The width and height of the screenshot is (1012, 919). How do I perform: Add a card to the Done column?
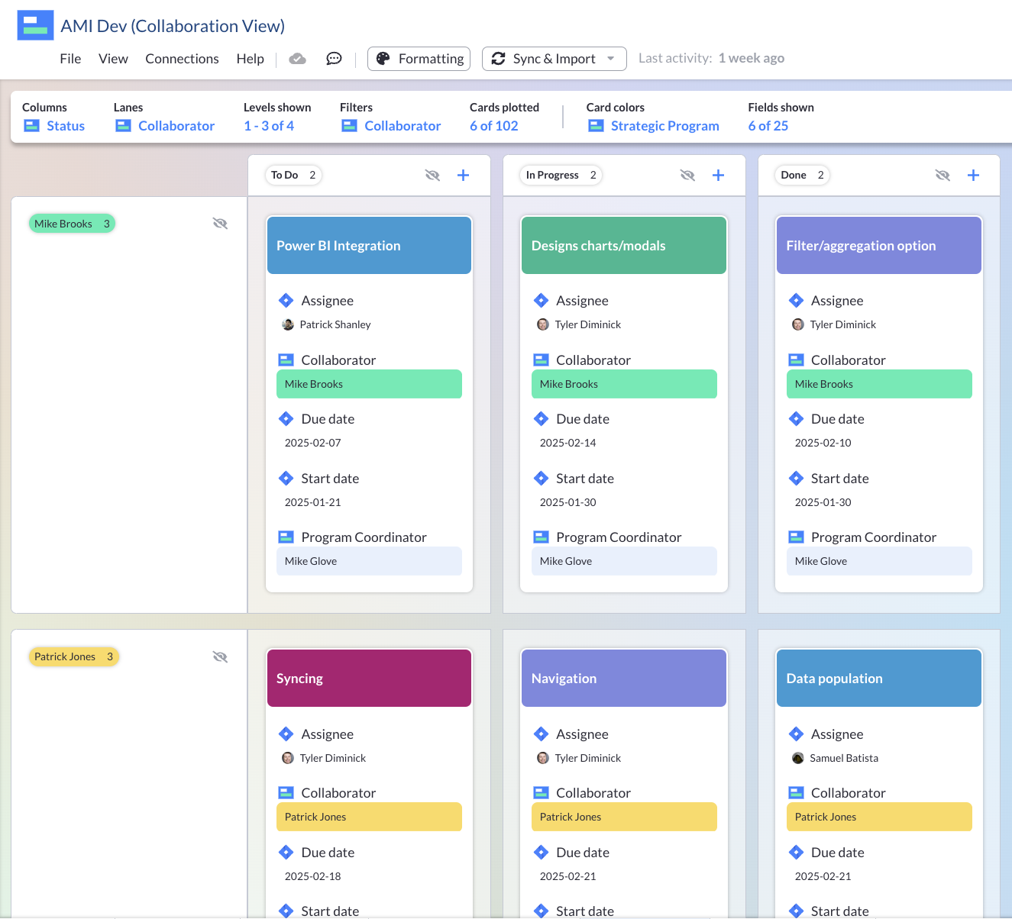tap(973, 175)
